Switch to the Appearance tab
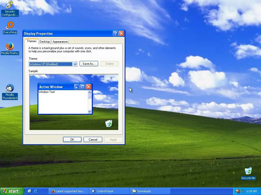 point(60,42)
